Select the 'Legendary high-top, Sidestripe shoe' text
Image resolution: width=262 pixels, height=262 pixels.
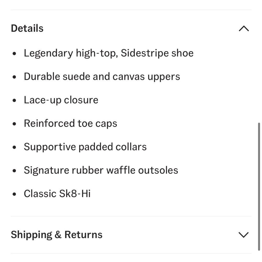coord(108,53)
